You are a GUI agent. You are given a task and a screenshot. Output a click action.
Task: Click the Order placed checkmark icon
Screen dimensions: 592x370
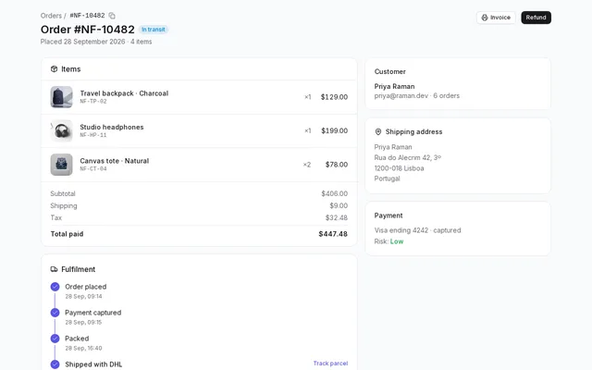(x=55, y=287)
